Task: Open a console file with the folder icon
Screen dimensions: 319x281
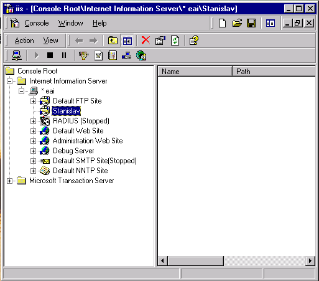Action: coord(237,23)
